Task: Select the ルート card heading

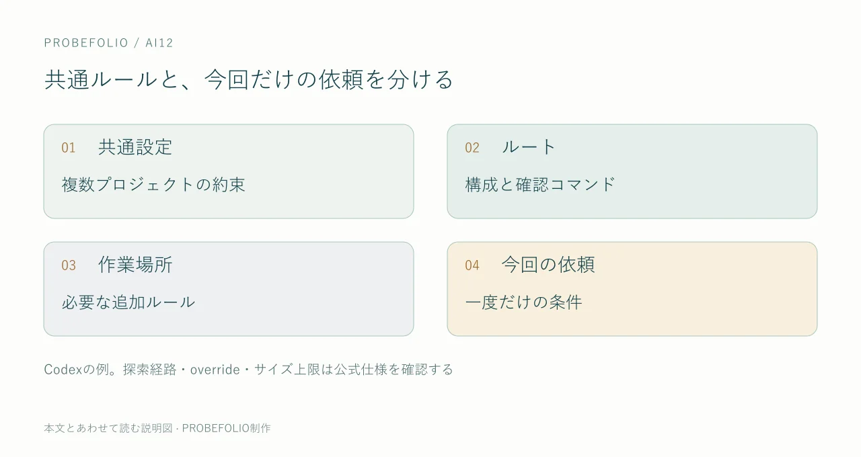Action: [x=529, y=147]
